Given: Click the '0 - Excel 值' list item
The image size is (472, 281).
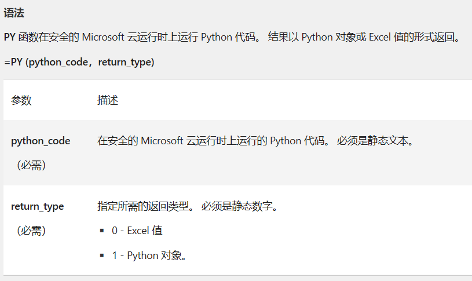Looking at the screenshot, I should coord(137,231).
